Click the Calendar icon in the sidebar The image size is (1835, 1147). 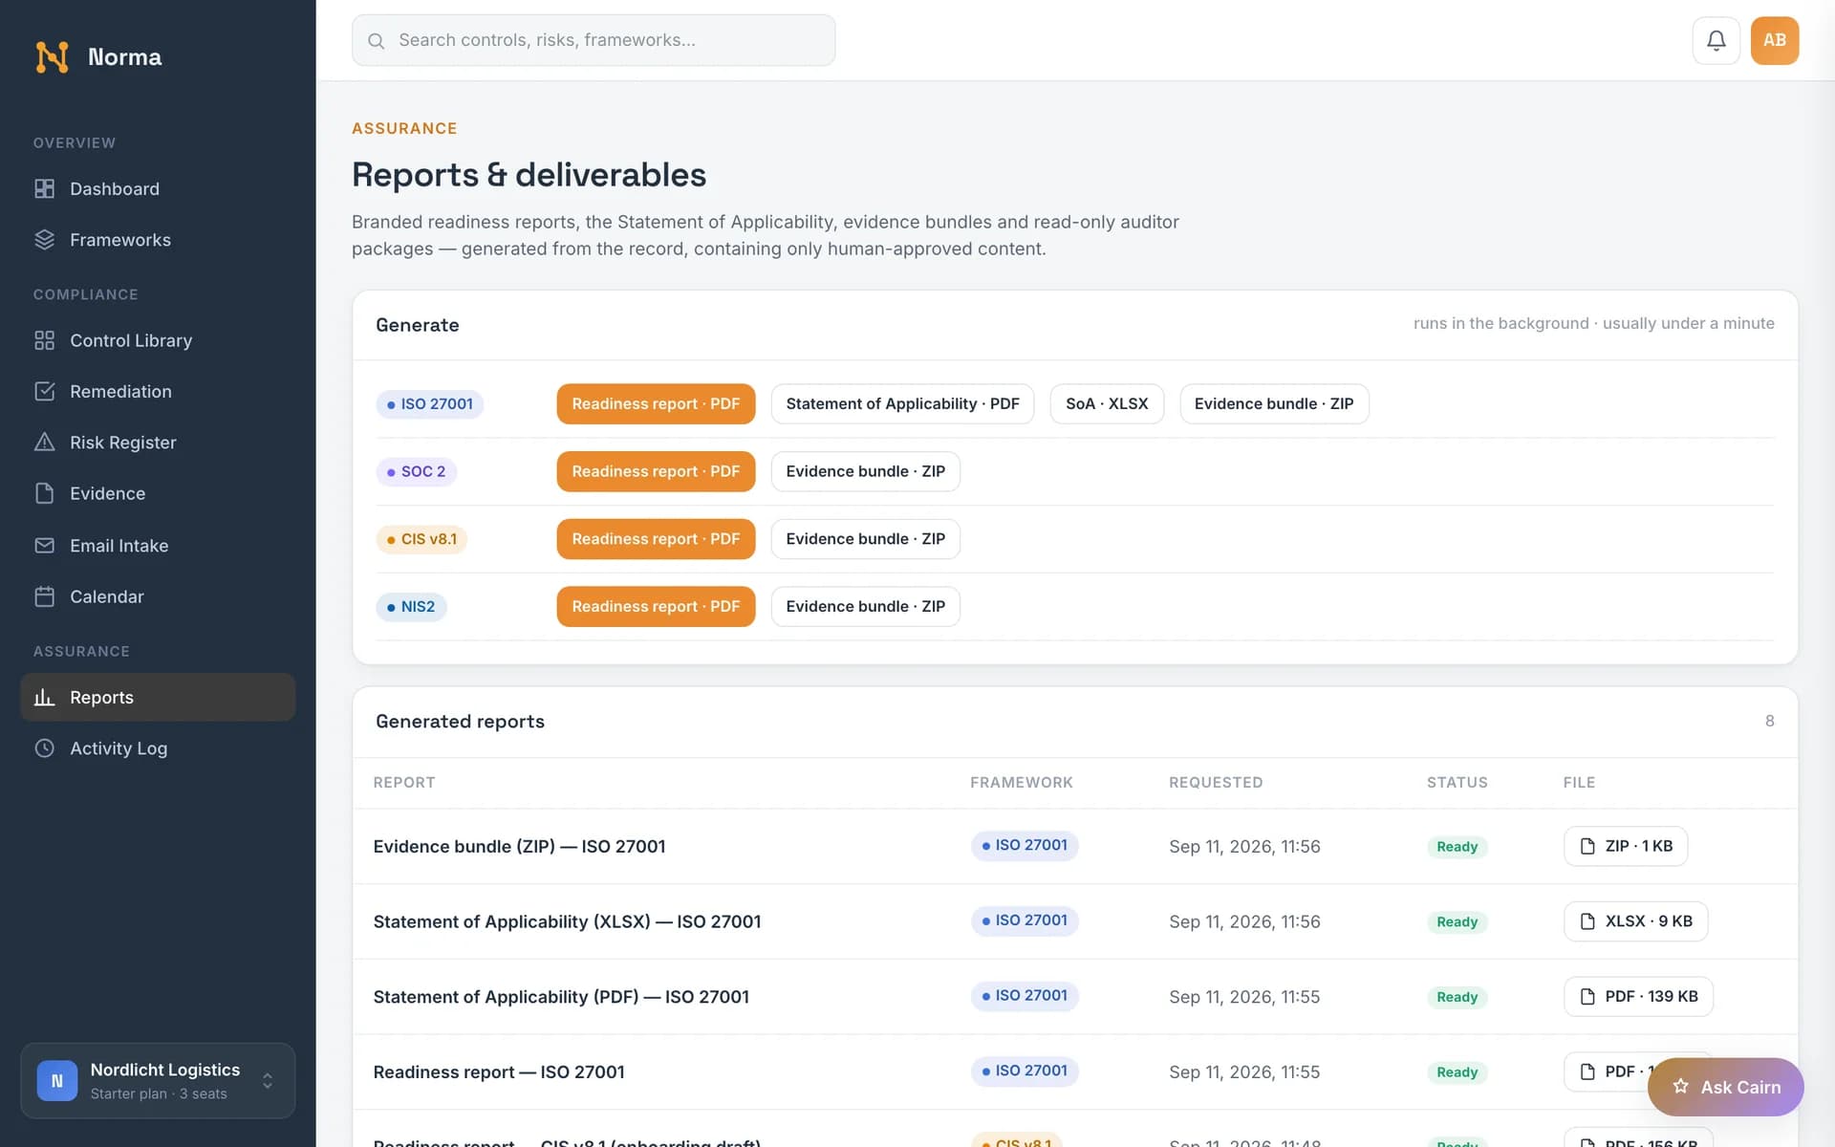[44, 597]
